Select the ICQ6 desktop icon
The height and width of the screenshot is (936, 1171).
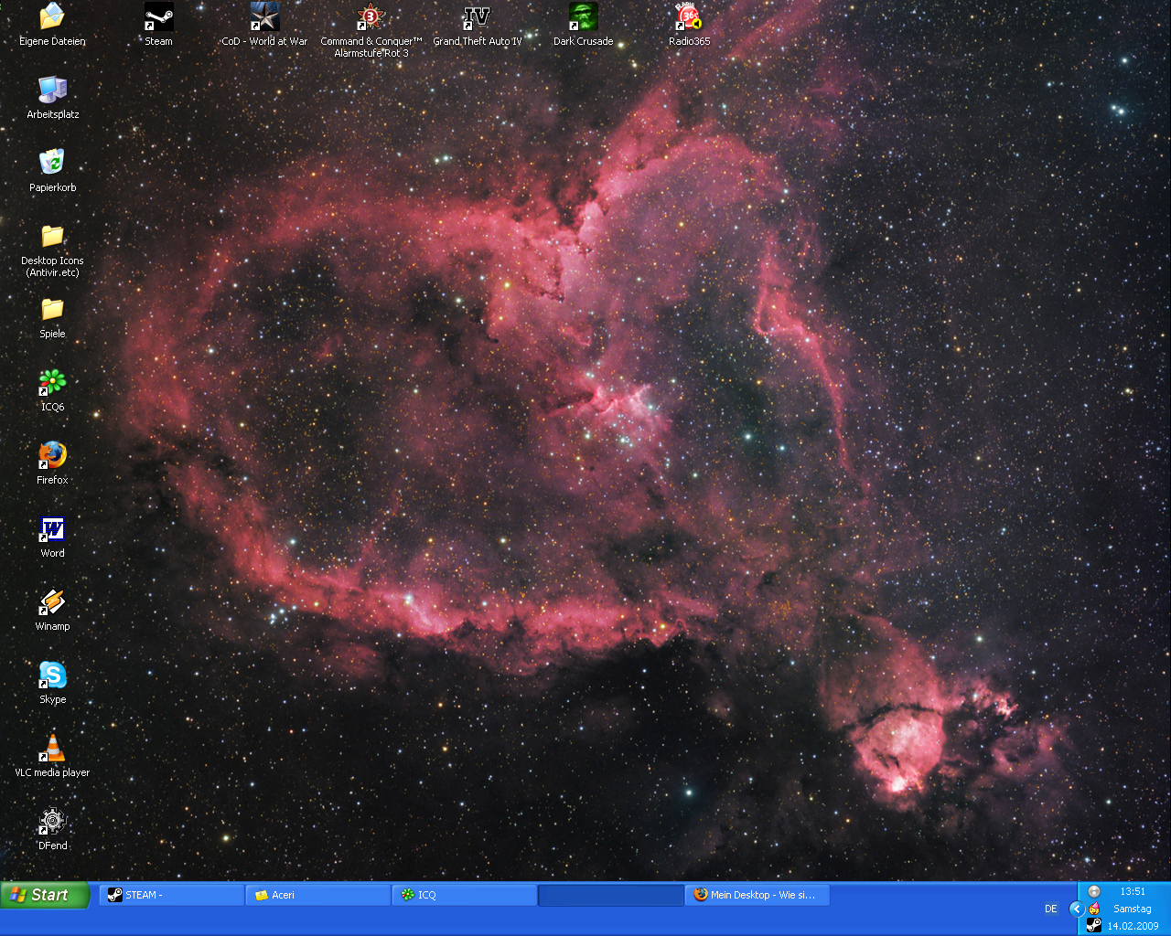pyautogui.click(x=52, y=383)
